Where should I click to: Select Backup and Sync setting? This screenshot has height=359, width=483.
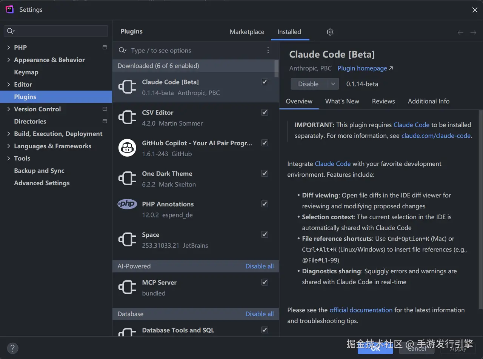click(x=39, y=171)
